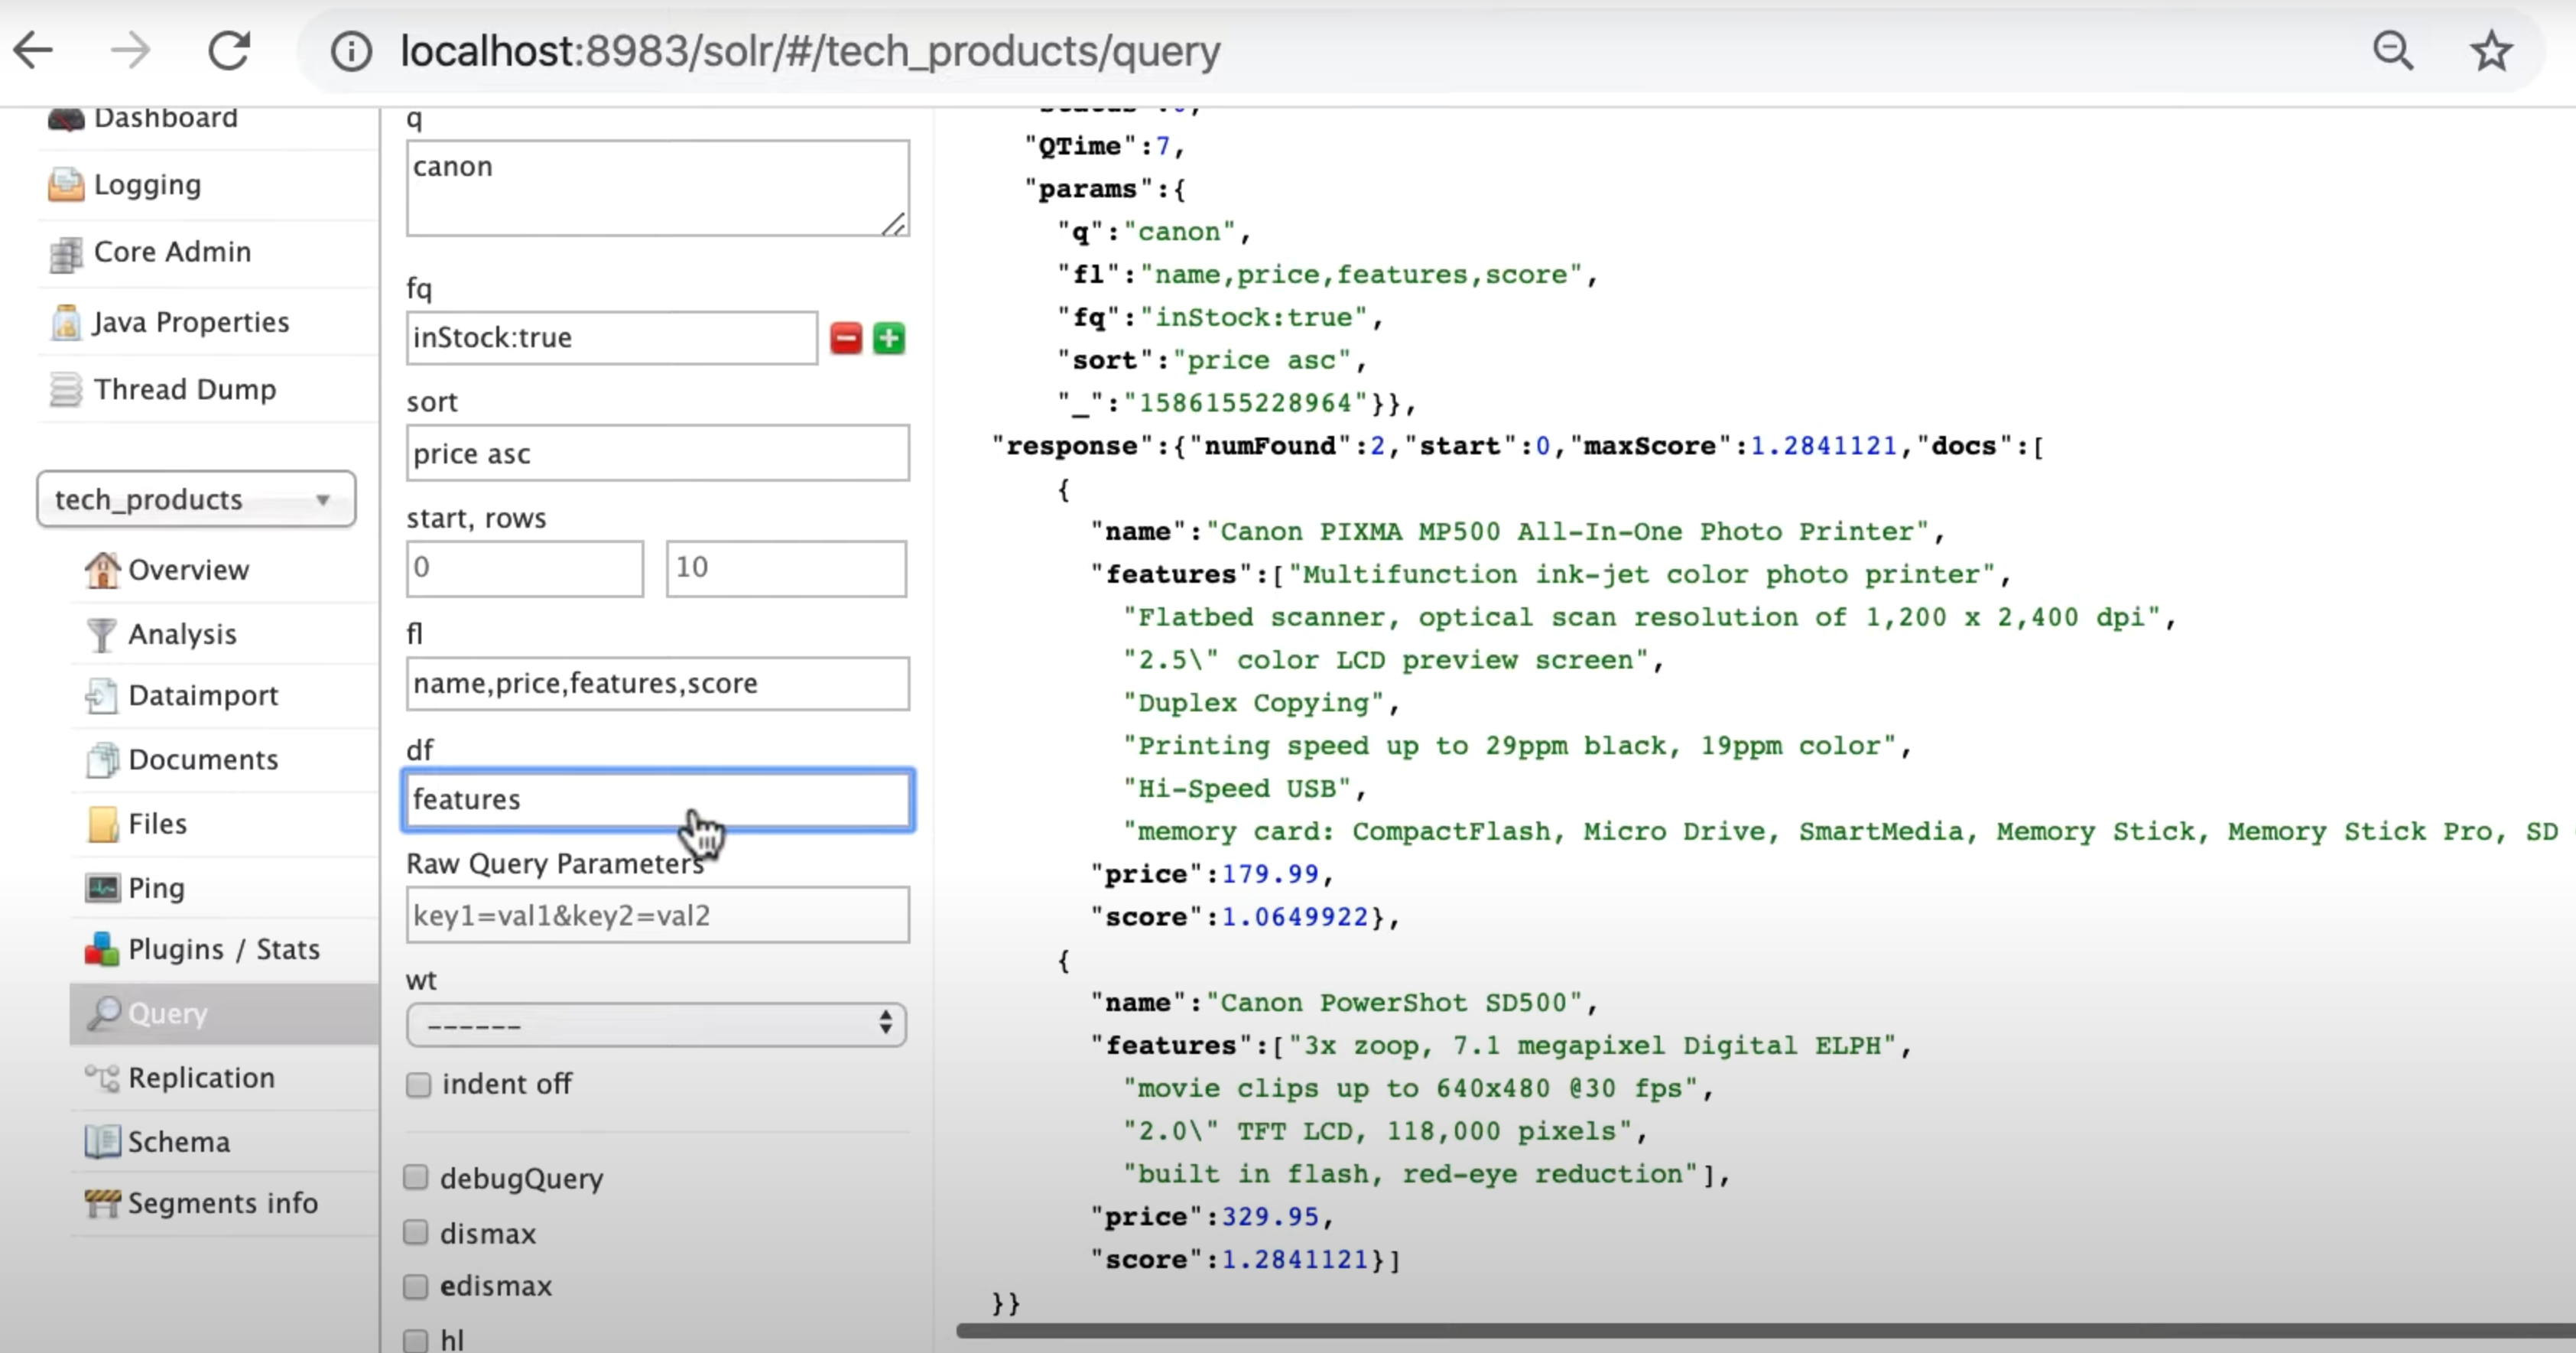Bookmark the page with the star icon

coord(2490,51)
